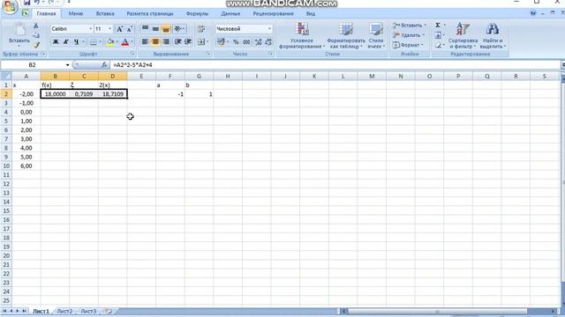Click the accounting number format icon

click(221, 42)
